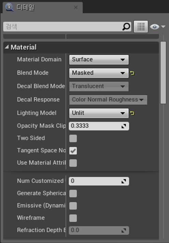This screenshot has width=169, height=243.
Task: Open the Blend Mode Masked dropdown
Action: [99, 73]
